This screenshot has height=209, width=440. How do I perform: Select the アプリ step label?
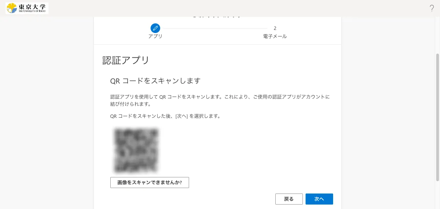point(155,36)
